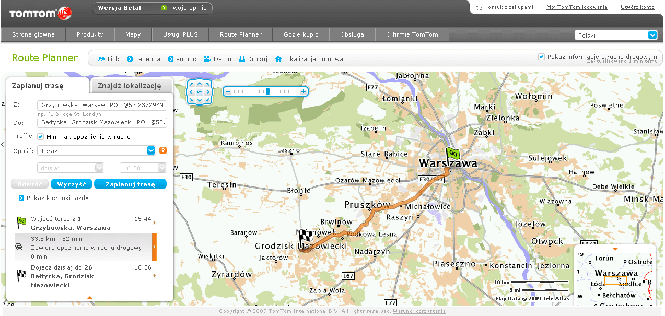Click the green GO start flag on map
Image resolution: width=665 pixels, height=316 pixels.
coord(452,155)
